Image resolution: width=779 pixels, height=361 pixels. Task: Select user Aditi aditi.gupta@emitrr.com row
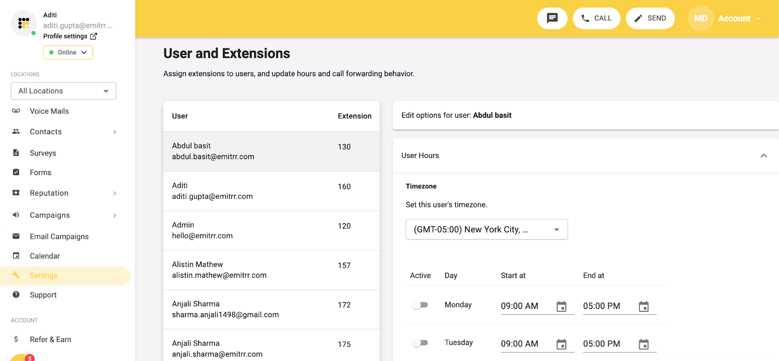(x=272, y=191)
